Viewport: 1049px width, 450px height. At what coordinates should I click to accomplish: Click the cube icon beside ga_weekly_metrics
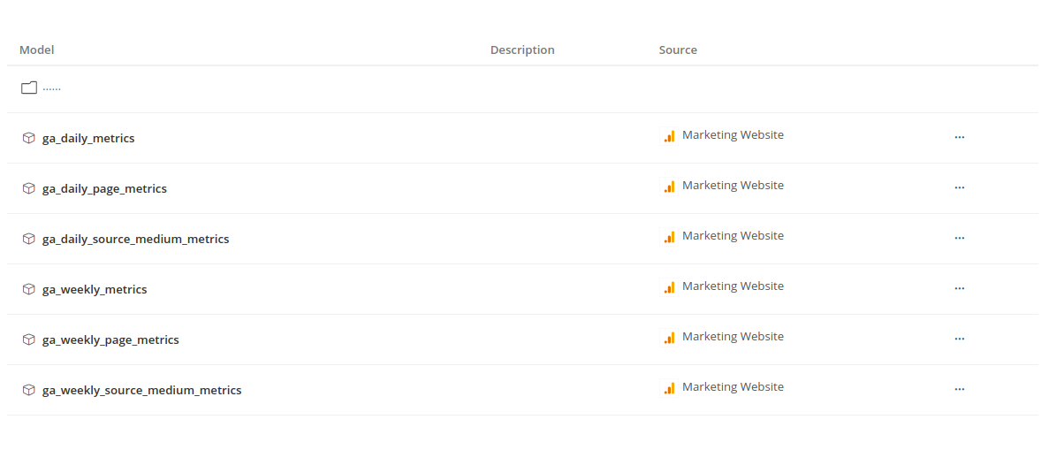[x=29, y=289]
